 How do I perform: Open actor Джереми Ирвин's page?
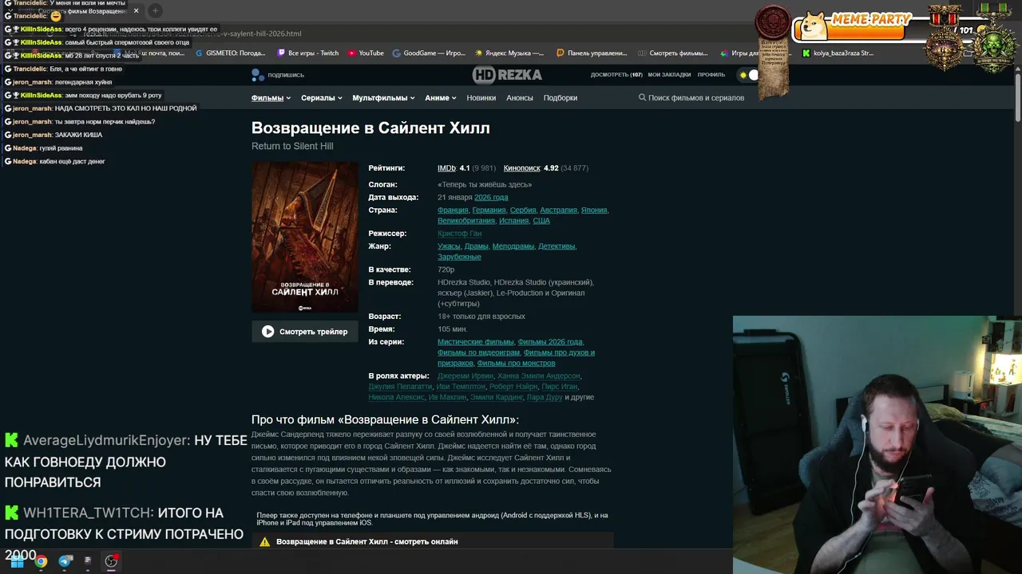click(x=465, y=376)
